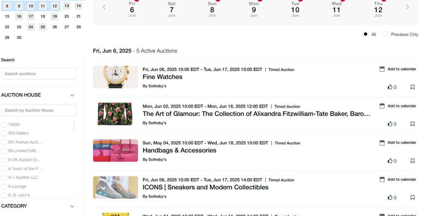The width and height of the screenshot is (432, 216).
Task: Select Sat 7 Jun in date strip
Action: click(172, 9)
